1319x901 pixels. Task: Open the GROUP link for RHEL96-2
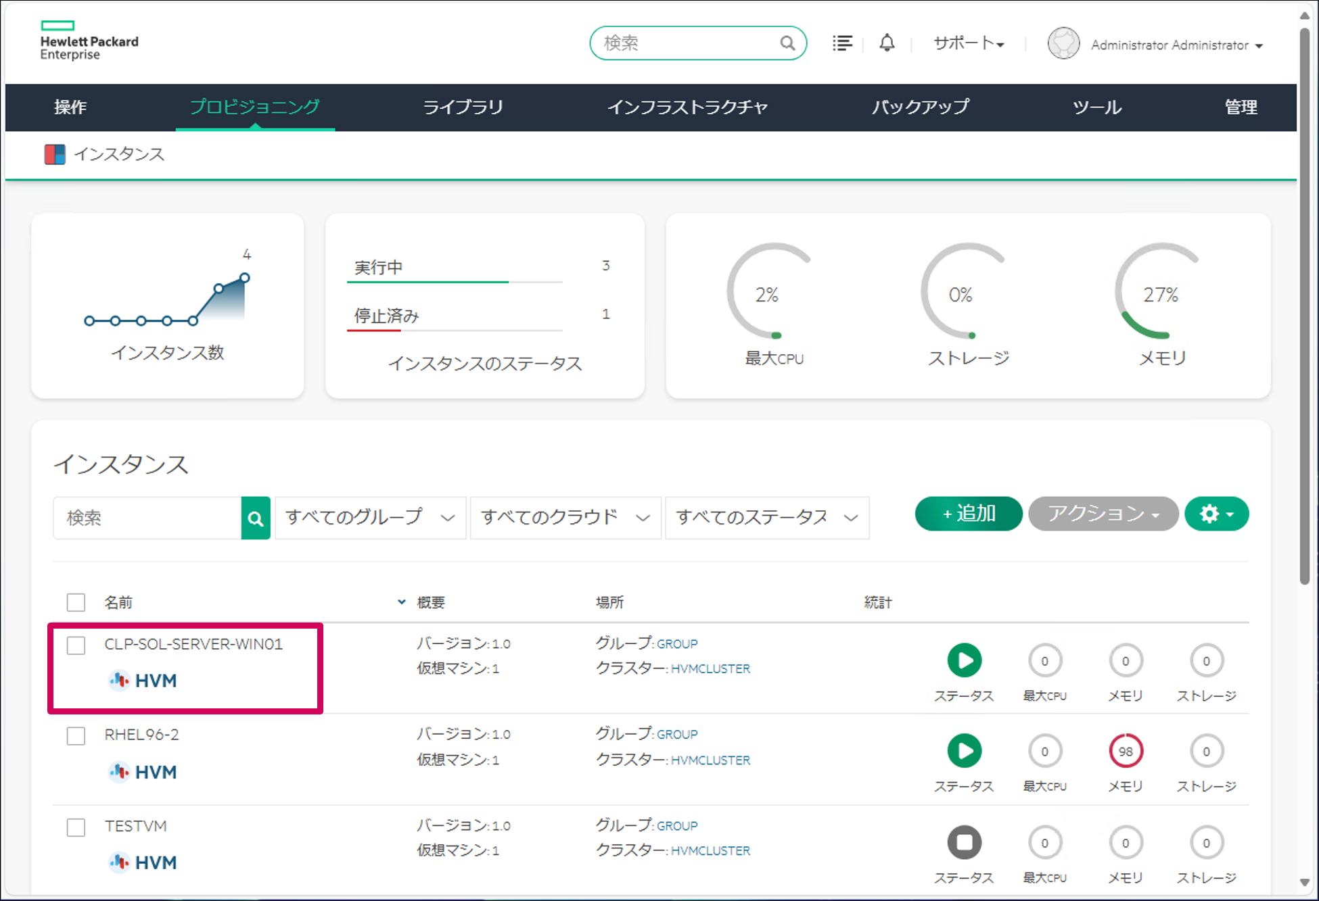(x=677, y=734)
